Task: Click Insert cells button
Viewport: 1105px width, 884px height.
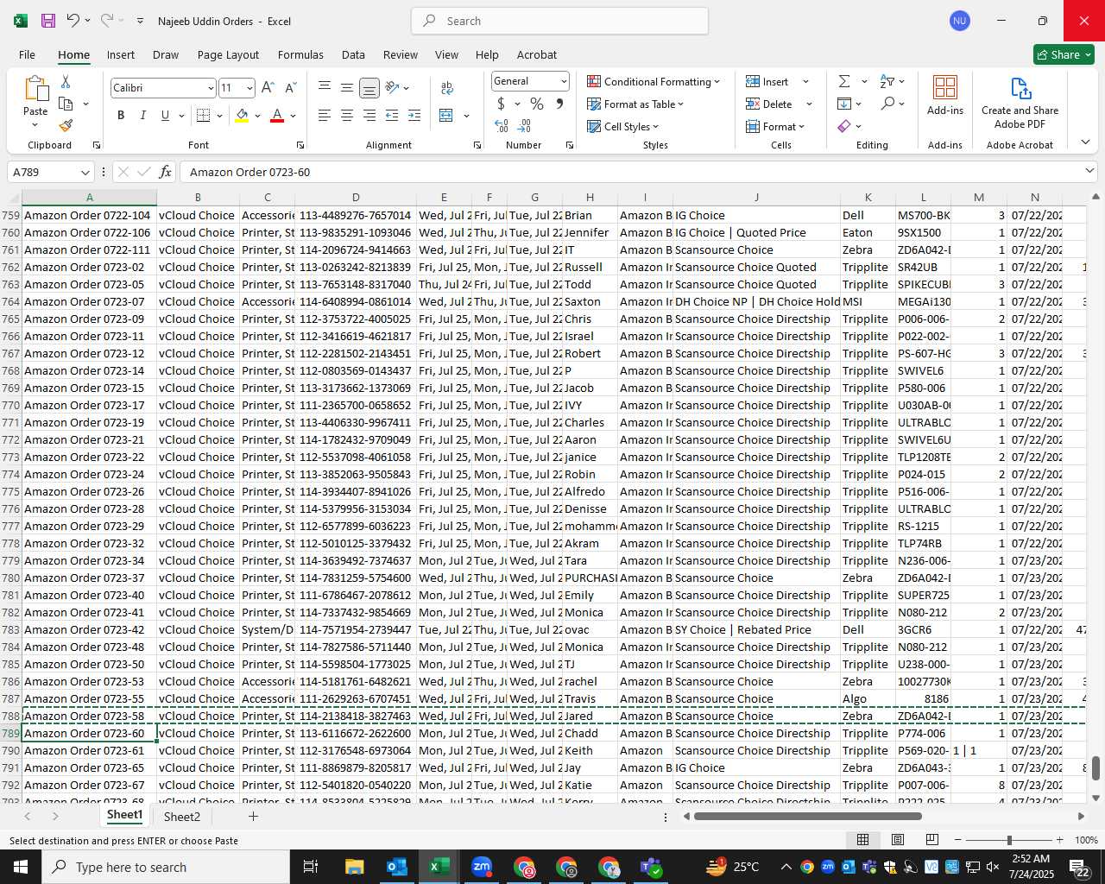Action: 768,81
